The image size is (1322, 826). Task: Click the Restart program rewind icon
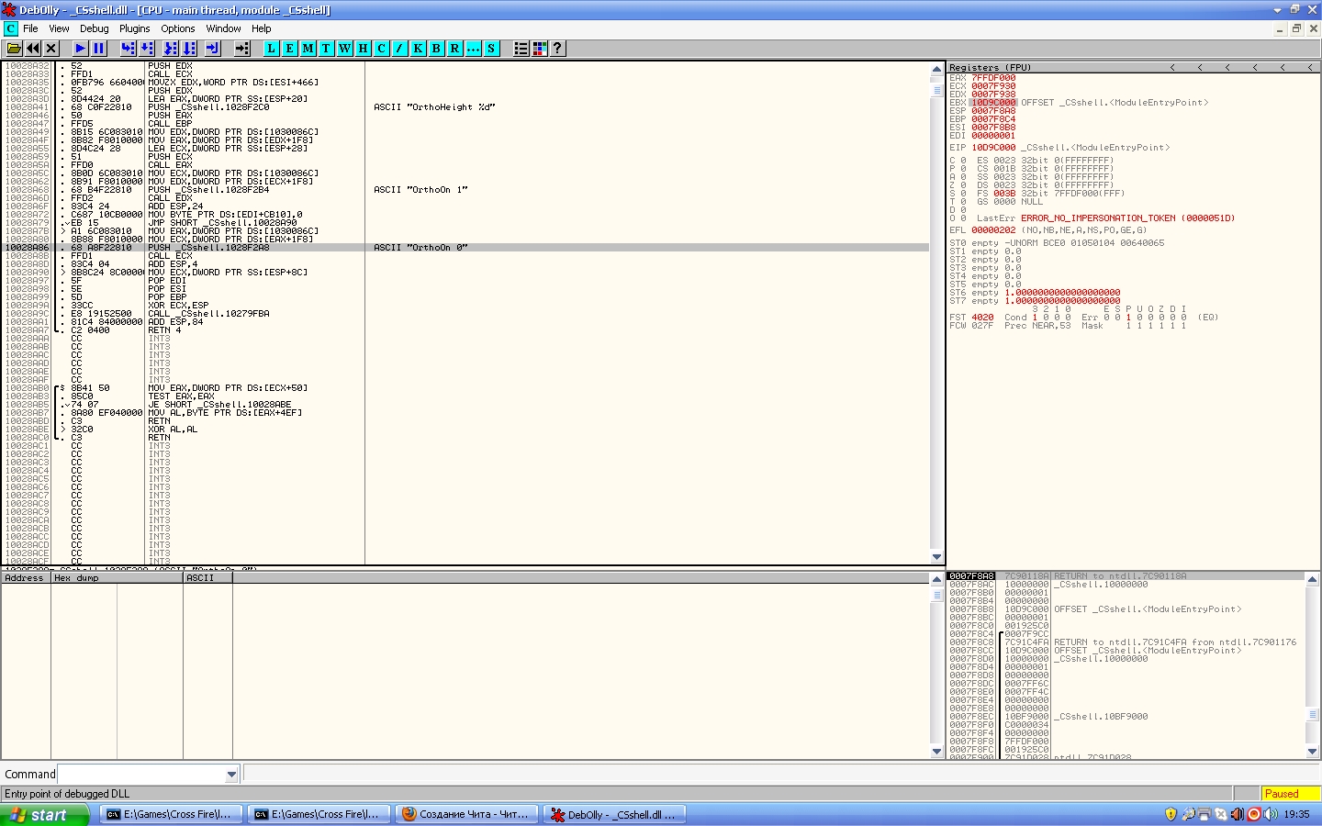point(33,49)
